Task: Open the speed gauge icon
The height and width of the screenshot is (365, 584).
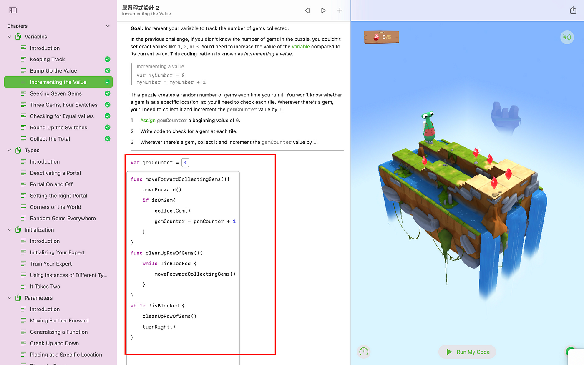Action: point(364,352)
